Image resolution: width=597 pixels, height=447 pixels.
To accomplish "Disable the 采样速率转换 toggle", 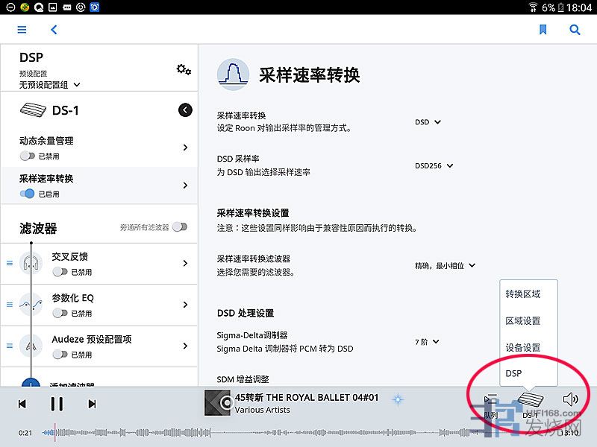I will click(x=28, y=194).
